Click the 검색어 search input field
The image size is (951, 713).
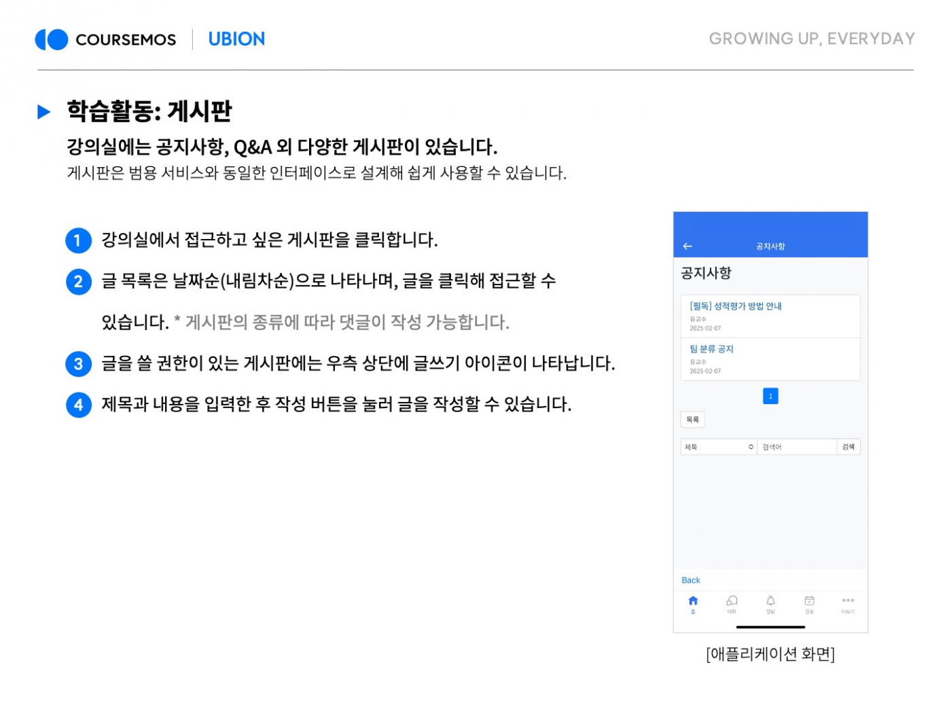click(x=796, y=447)
